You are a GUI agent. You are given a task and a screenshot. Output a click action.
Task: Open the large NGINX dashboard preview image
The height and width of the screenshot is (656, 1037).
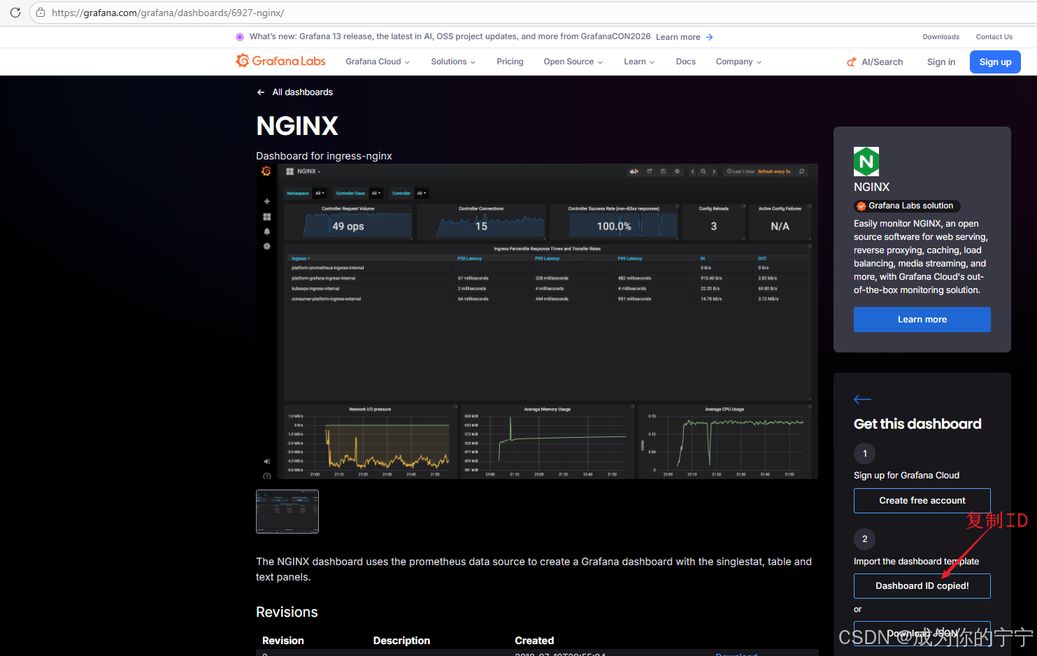click(x=537, y=322)
